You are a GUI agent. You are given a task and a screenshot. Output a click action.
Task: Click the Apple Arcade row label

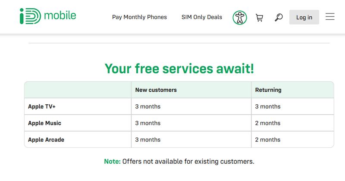click(46, 140)
